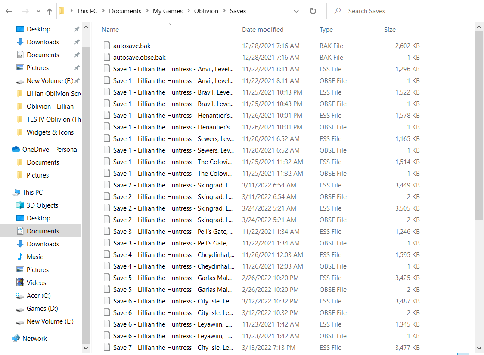Open Acer (C:) drive
Screen dimensions: 484x355
[38, 296]
